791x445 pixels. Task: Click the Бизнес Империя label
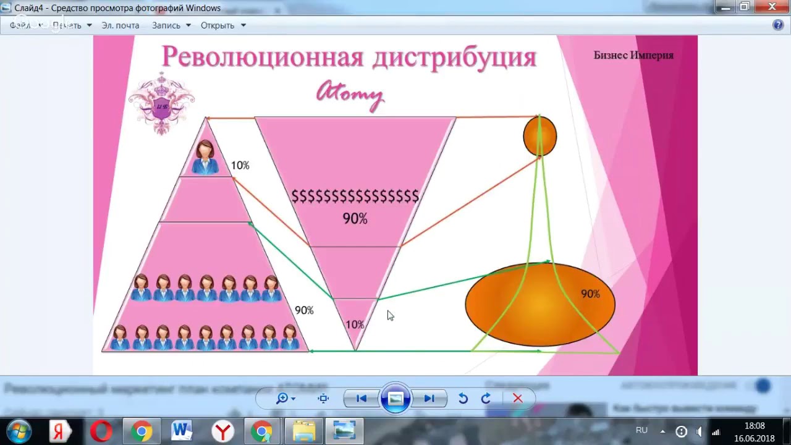pyautogui.click(x=633, y=55)
